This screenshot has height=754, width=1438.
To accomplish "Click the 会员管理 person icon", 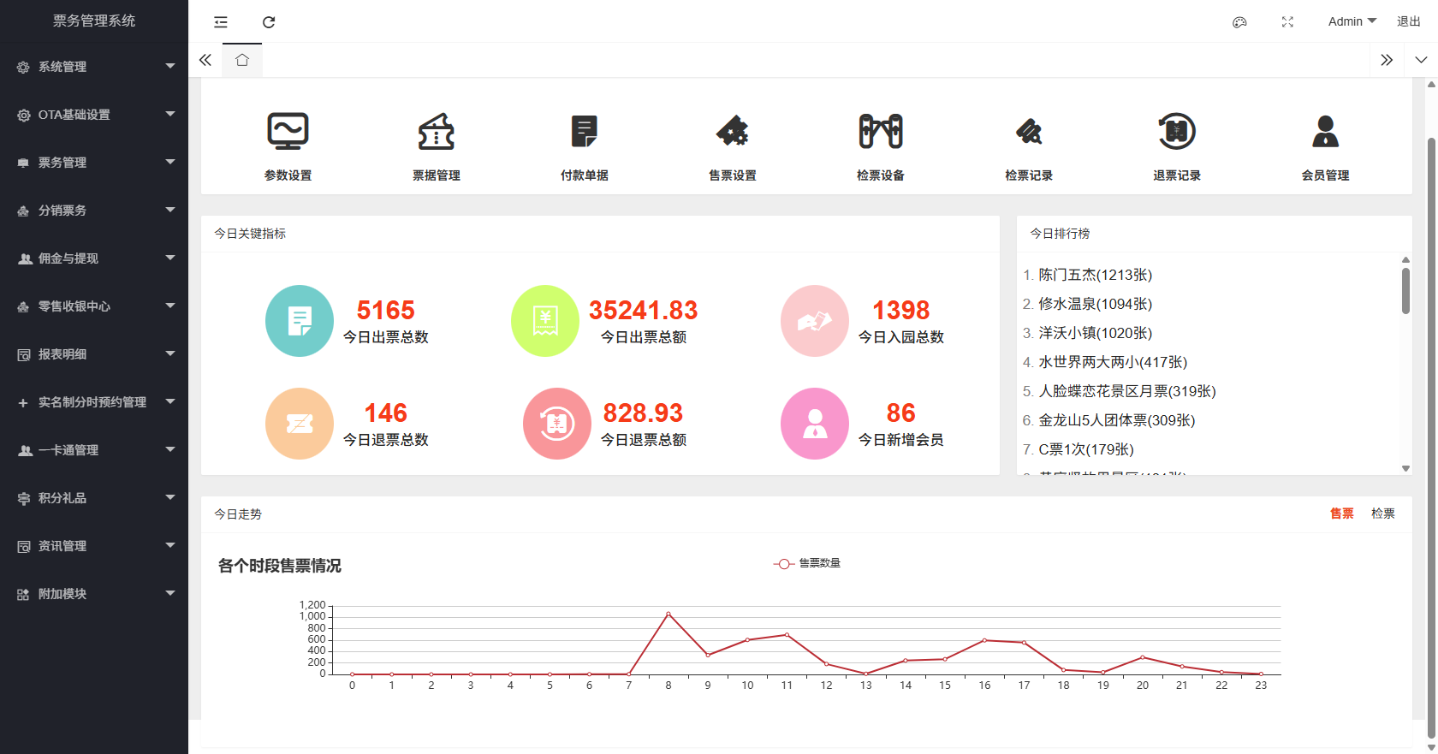I will [1324, 132].
